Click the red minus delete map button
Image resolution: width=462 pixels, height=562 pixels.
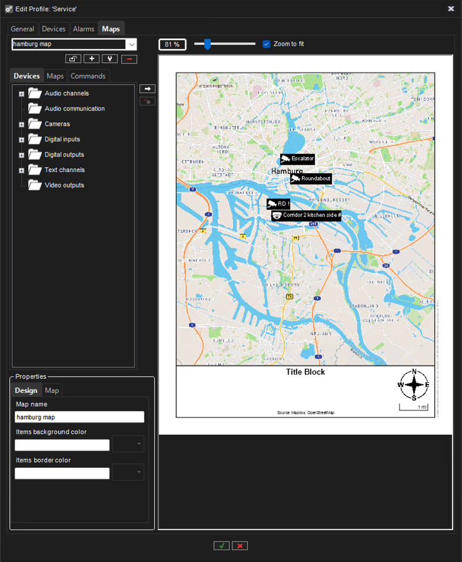coord(128,59)
